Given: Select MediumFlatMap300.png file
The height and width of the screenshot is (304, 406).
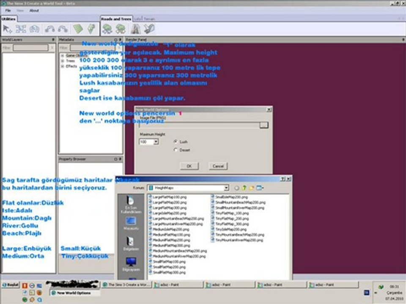Looking at the screenshot, I should click(x=169, y=246).
